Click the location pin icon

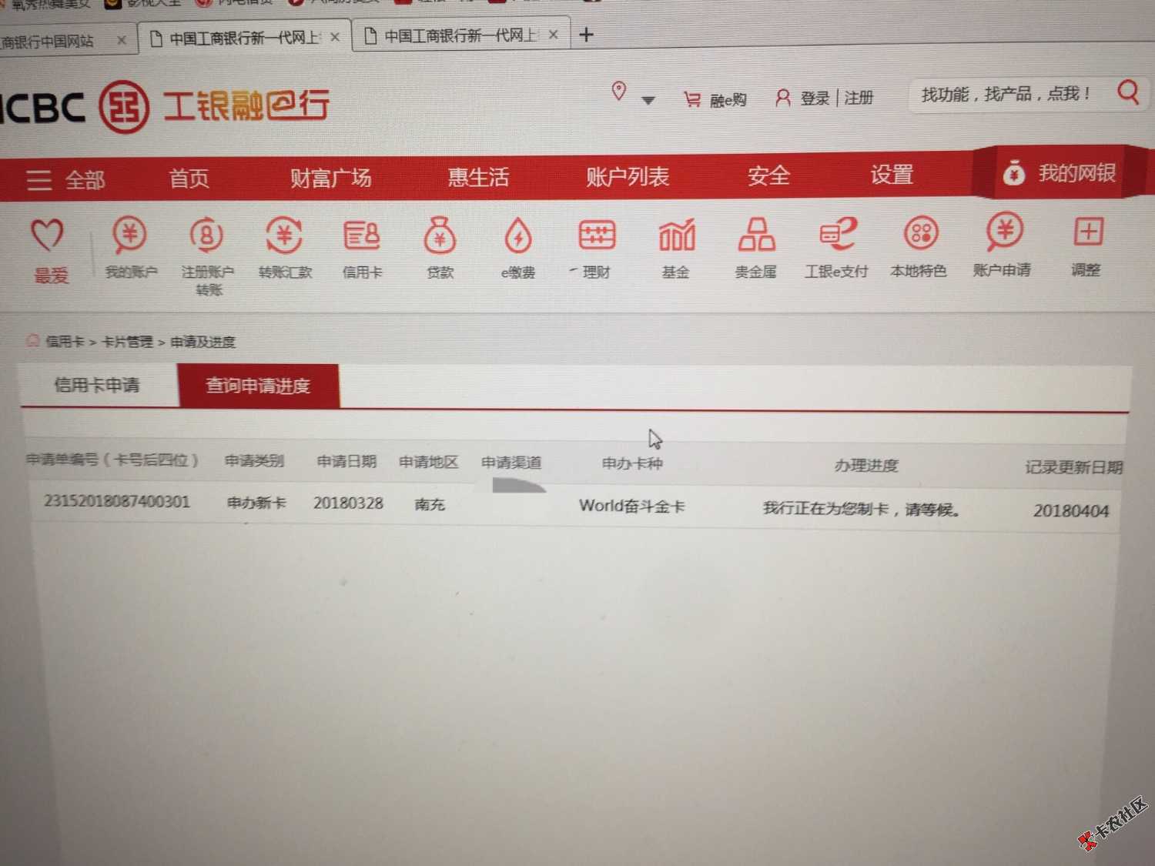(x=618, y=91)
